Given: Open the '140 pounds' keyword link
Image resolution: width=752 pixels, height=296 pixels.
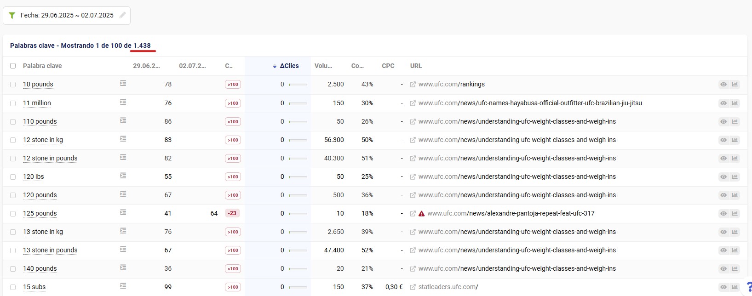Looking at the screenshot, I should pyautogui.click(x=40, y=268).
